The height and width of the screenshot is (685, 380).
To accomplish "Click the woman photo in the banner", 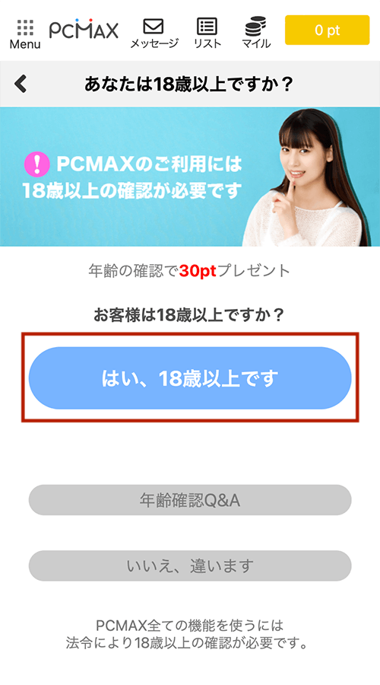I will 309,177.
